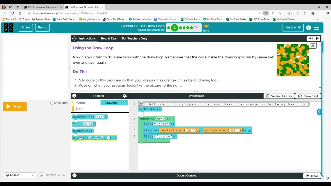
Task: Open the favorites list icon
Action: pyautogui.click(x=305, y=13)
